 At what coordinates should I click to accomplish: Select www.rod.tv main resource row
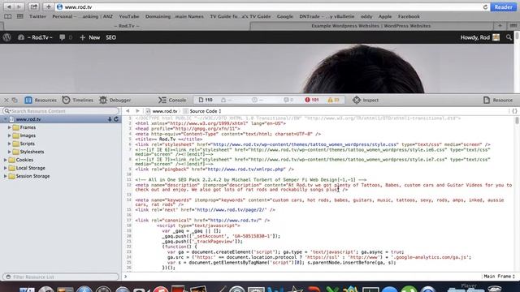pyautogui.click(x=61, y=119)
